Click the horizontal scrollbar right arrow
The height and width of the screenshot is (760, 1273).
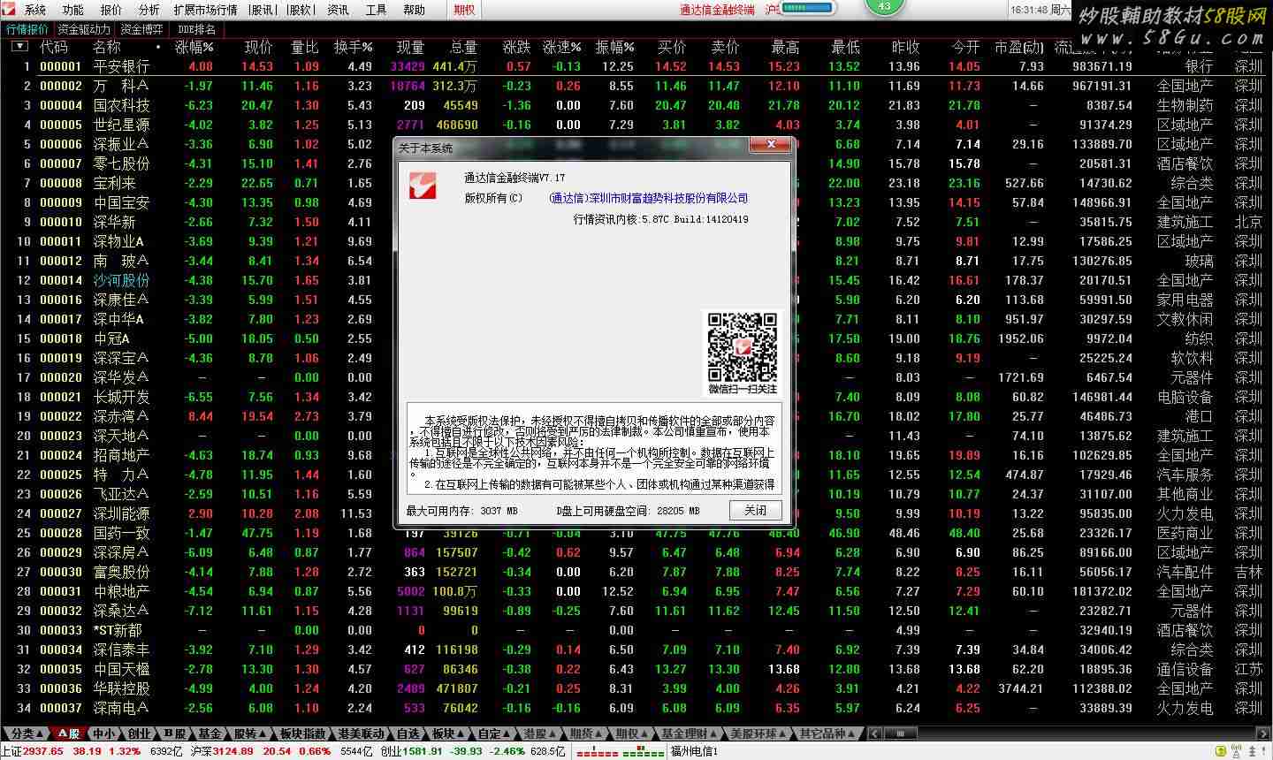[1264, 733]
